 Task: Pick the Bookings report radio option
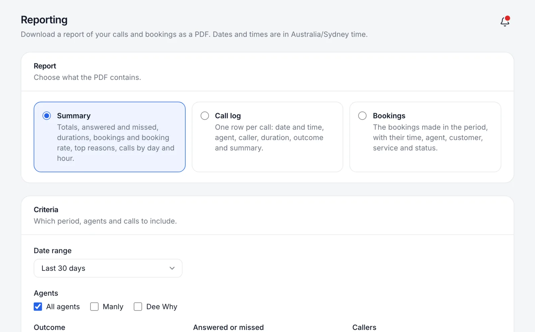click(362, 116)
